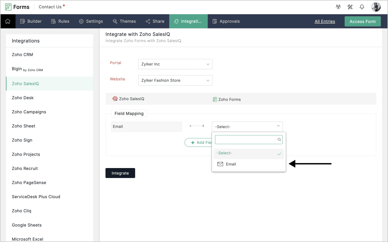Select the Integrations tab
The image size is (388, 242).
[x=188, y=21]
